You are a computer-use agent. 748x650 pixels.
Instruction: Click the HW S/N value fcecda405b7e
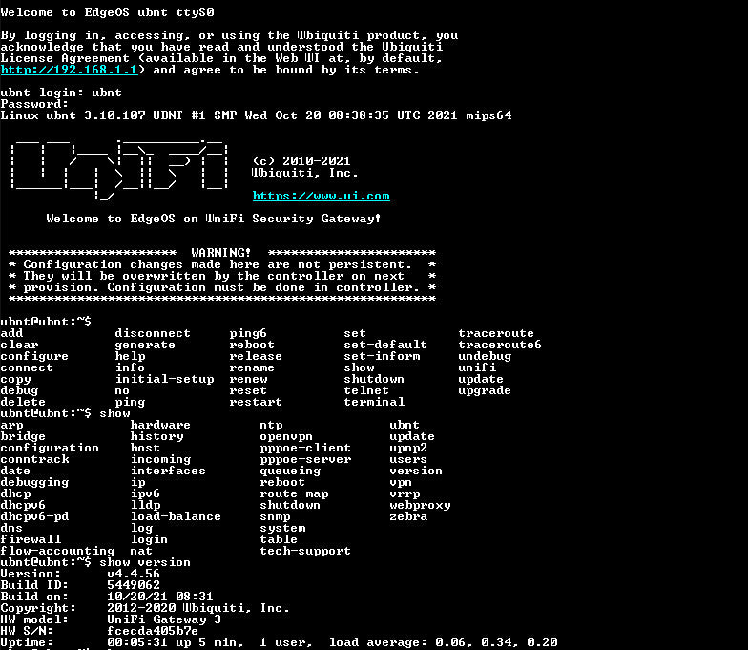pyautogui.click(x=153, y=631)
